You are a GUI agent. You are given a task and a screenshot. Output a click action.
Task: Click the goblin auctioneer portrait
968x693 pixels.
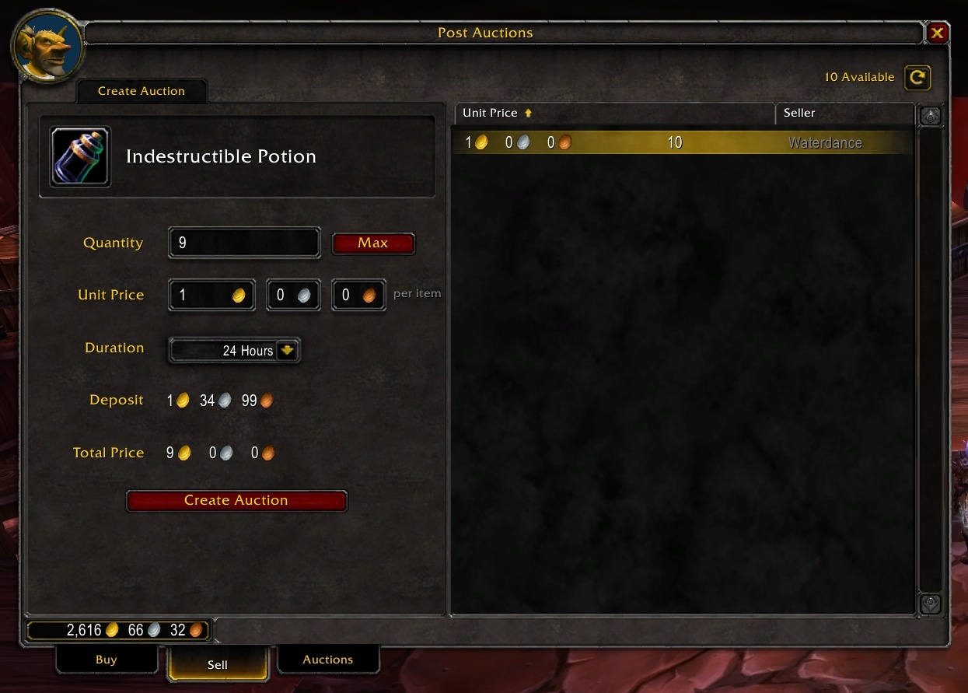coord(47,46)
